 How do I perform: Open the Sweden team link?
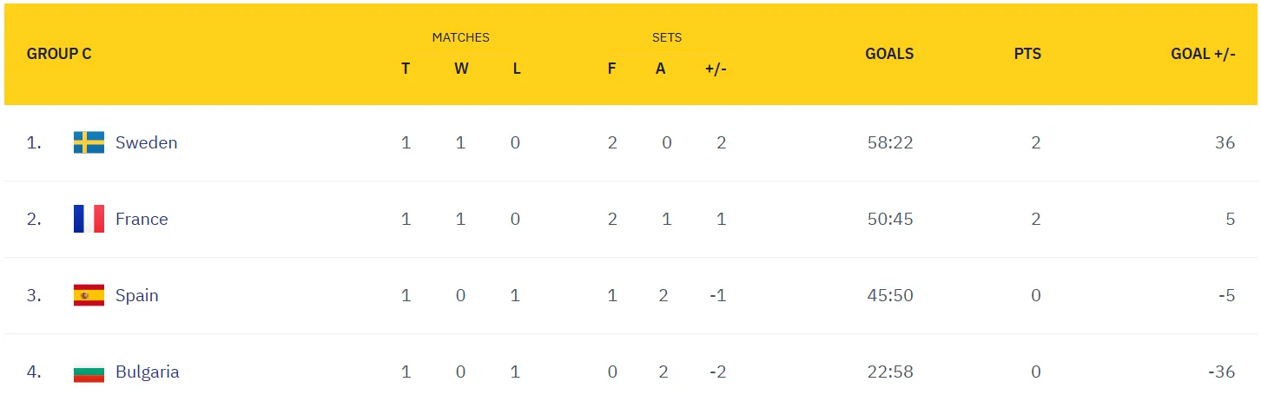click(146, 142)
